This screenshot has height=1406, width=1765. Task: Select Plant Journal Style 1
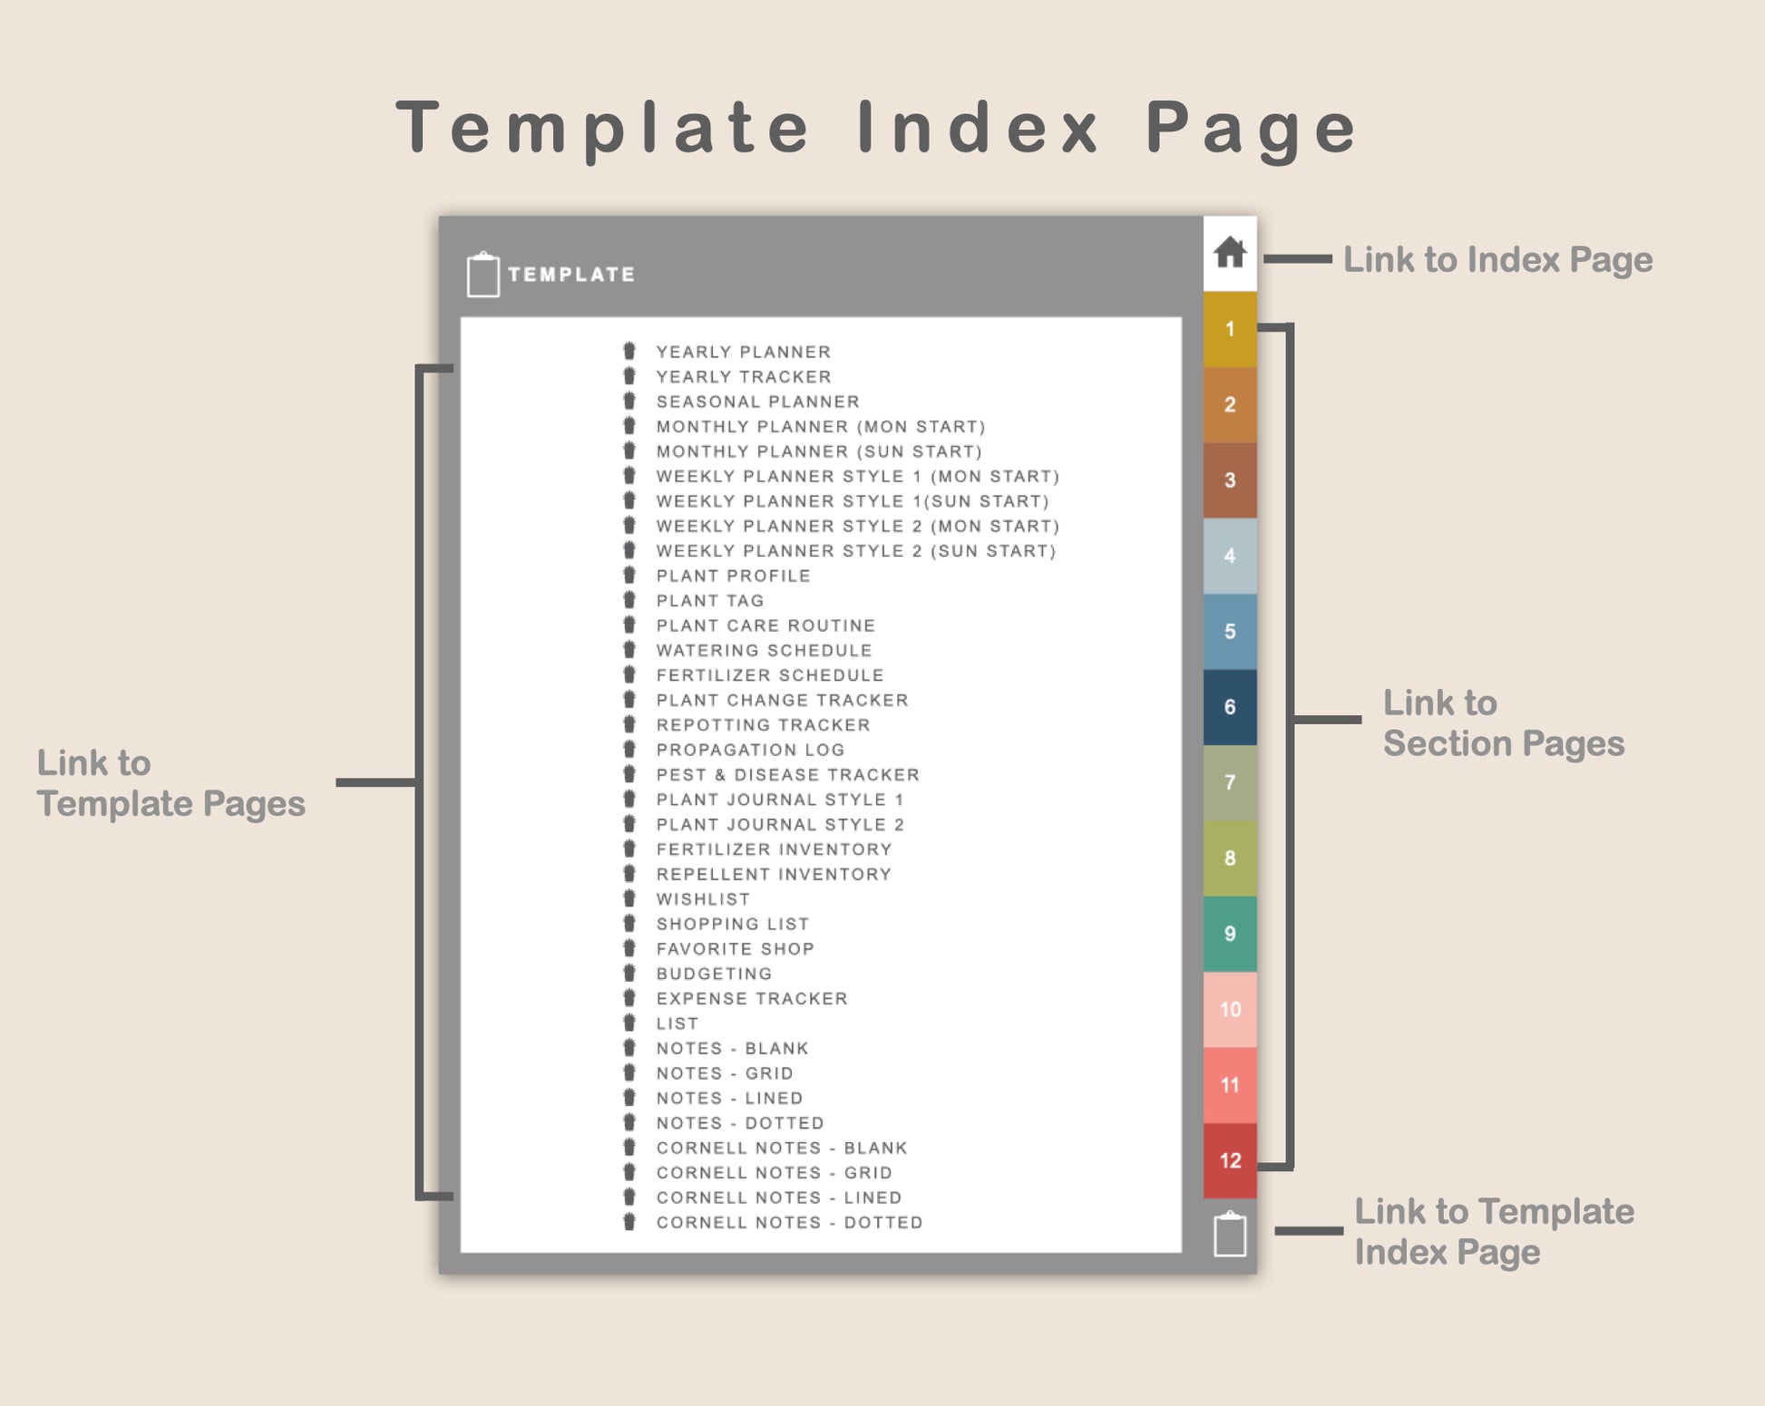779,800
